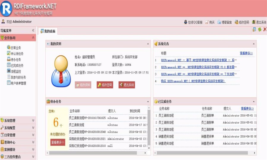Click the 日常业务 globe icon
Screen dimensions: 267x160
[x=9, y=47]
